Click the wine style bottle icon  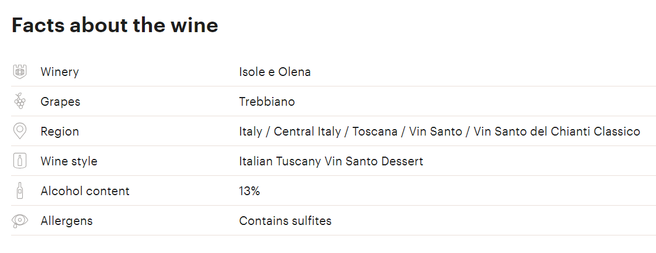[20, 161]
